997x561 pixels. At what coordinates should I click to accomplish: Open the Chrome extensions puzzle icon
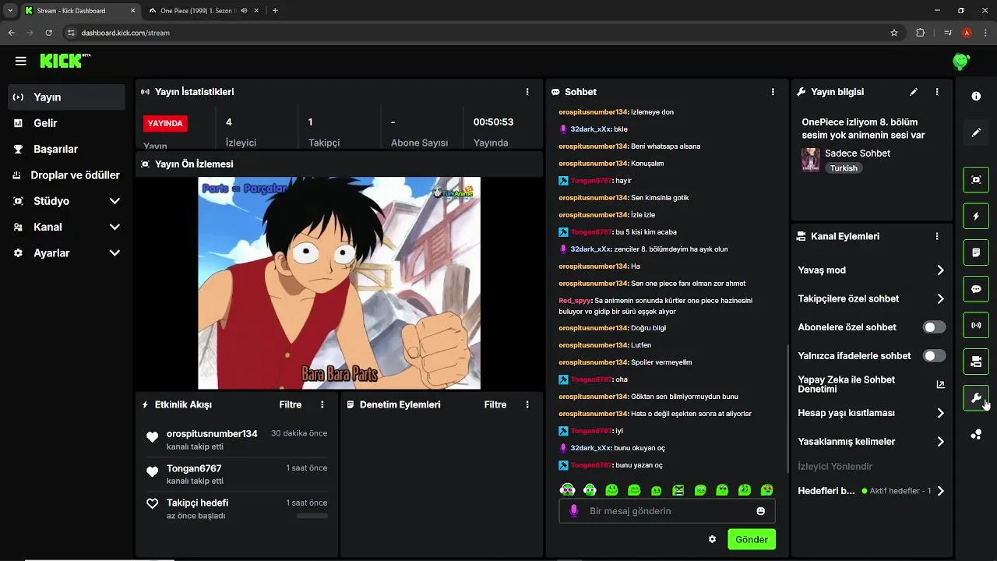pyautogui.click(x=921, y=33)
